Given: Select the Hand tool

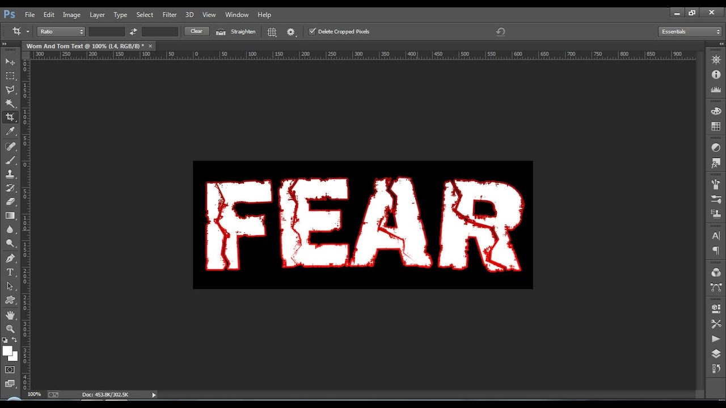Looking at the screenshot, I should point(10,315).
